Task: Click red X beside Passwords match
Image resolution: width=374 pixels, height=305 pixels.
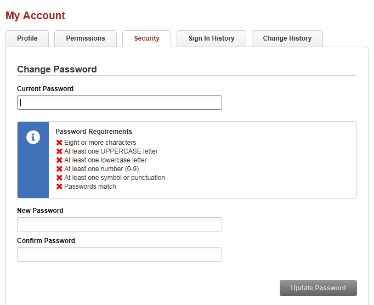Action: click(59, 187)
